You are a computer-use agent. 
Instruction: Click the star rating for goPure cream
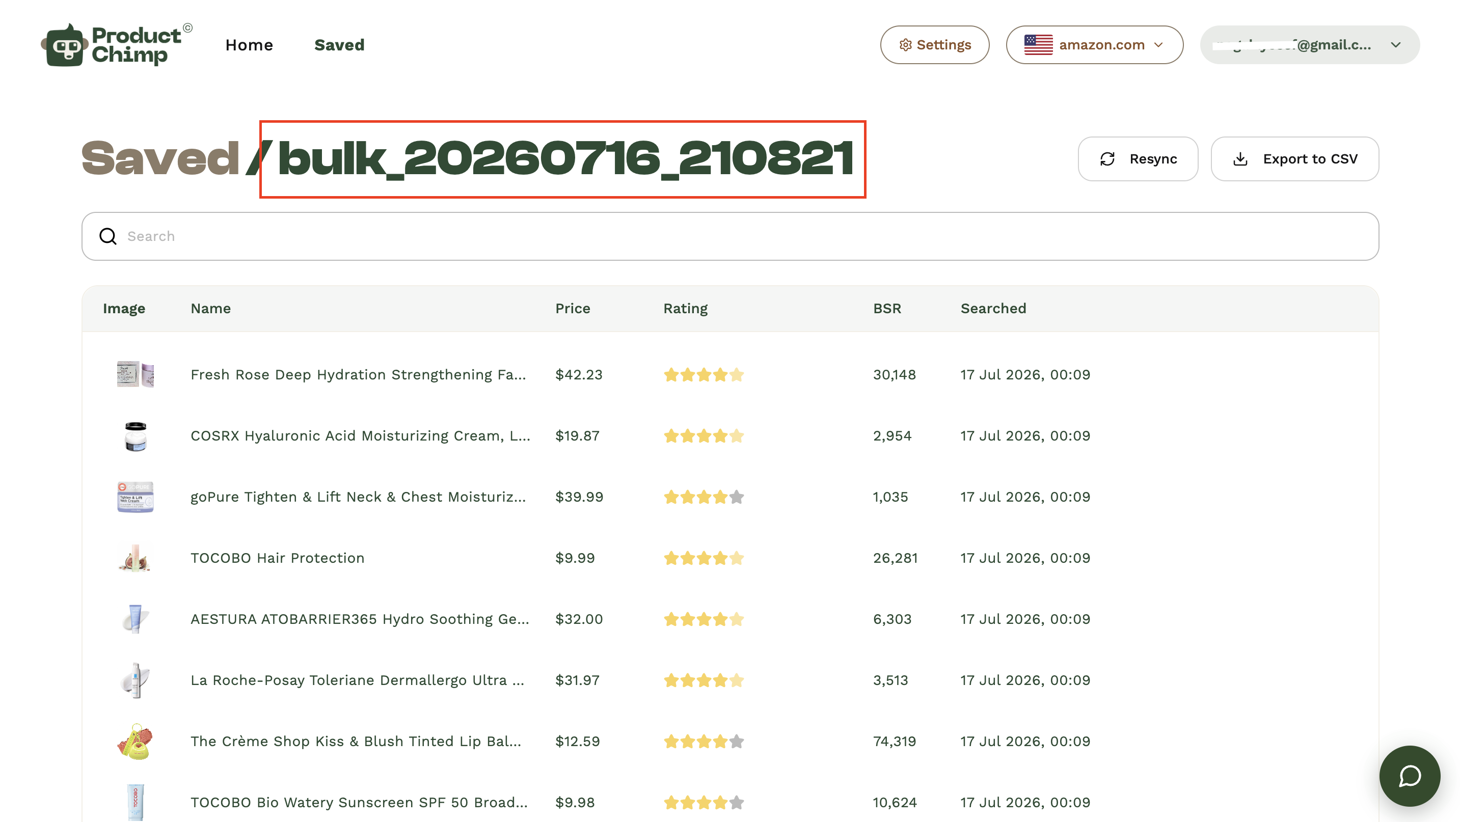pyautogui.click(x=704, y=497)
